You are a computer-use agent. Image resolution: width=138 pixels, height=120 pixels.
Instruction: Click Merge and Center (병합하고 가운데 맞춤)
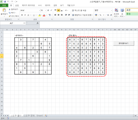[82, 15]
